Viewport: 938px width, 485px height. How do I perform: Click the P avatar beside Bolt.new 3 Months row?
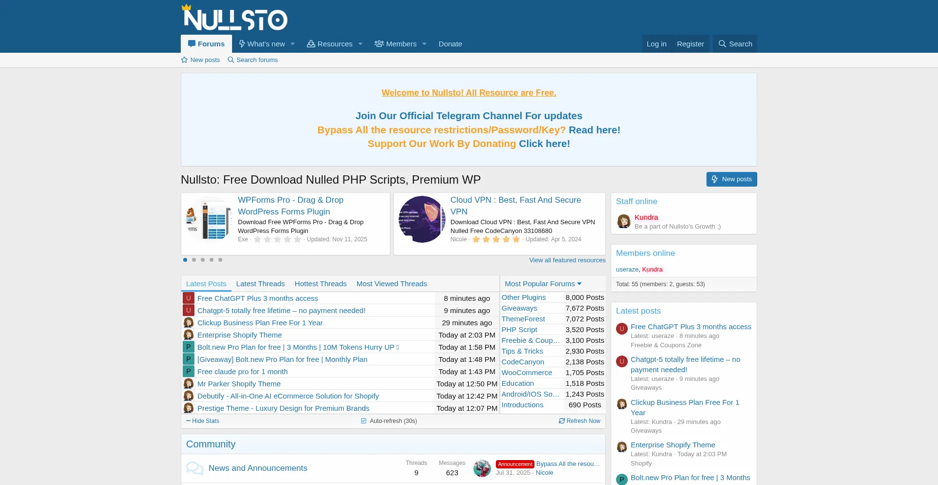point(189,347)
